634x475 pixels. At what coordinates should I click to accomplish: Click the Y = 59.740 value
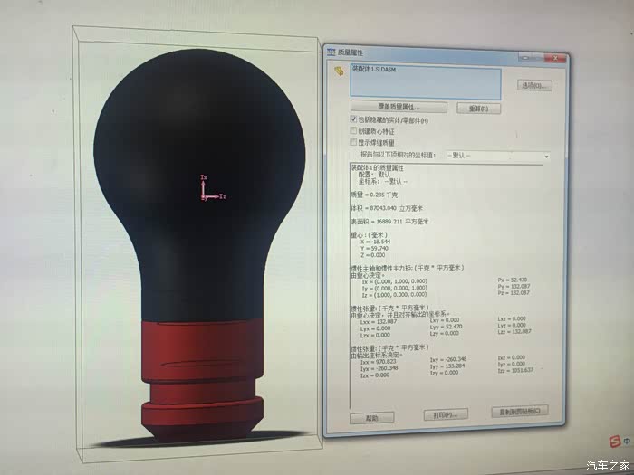tap(374, 249)
